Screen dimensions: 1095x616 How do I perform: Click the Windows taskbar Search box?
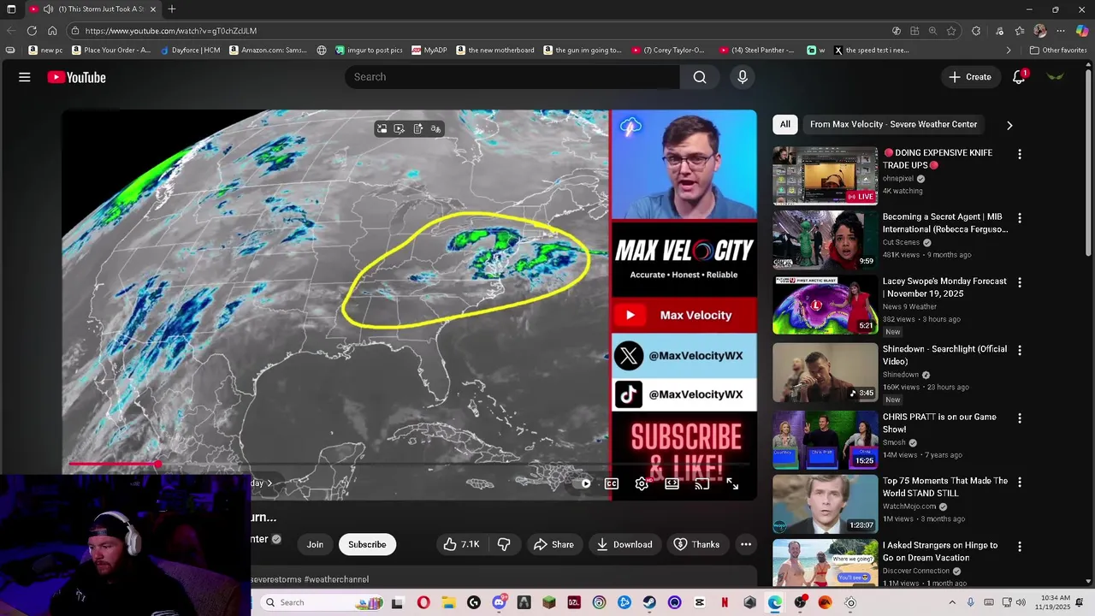[x=323, y=602]
